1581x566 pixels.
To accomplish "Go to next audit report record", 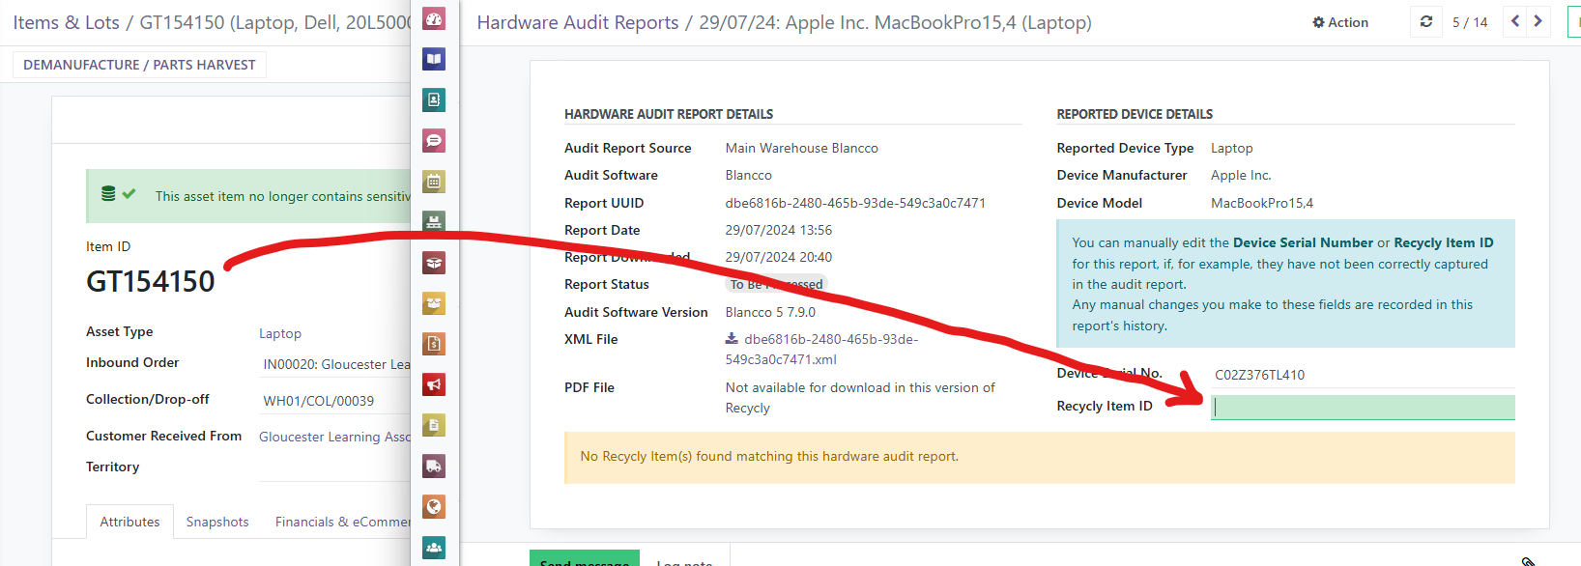I will (1538, 21).
